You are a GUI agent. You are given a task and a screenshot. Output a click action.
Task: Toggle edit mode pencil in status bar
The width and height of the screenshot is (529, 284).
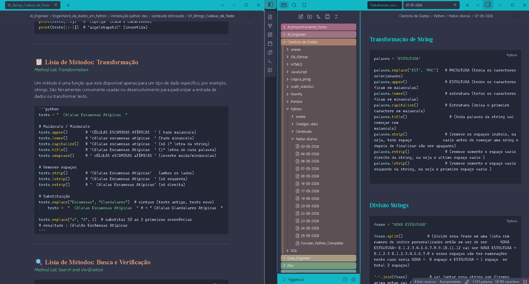pos(467,281)
